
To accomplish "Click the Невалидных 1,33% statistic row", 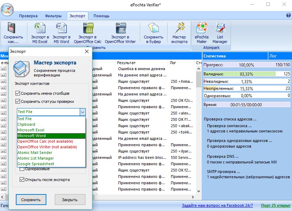I will 247,81.
